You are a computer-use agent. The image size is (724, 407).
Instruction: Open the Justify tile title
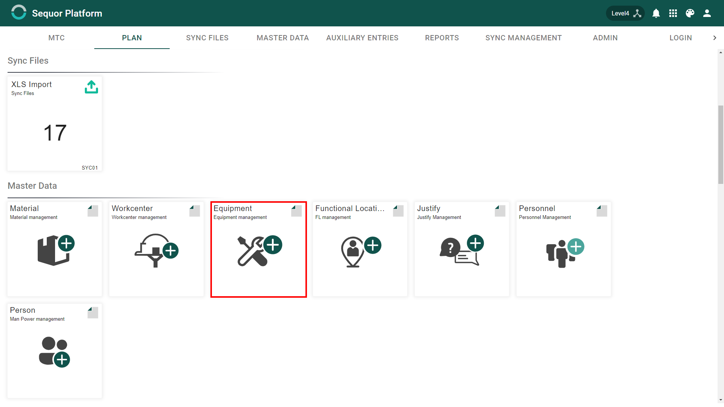tap(429, 208)
